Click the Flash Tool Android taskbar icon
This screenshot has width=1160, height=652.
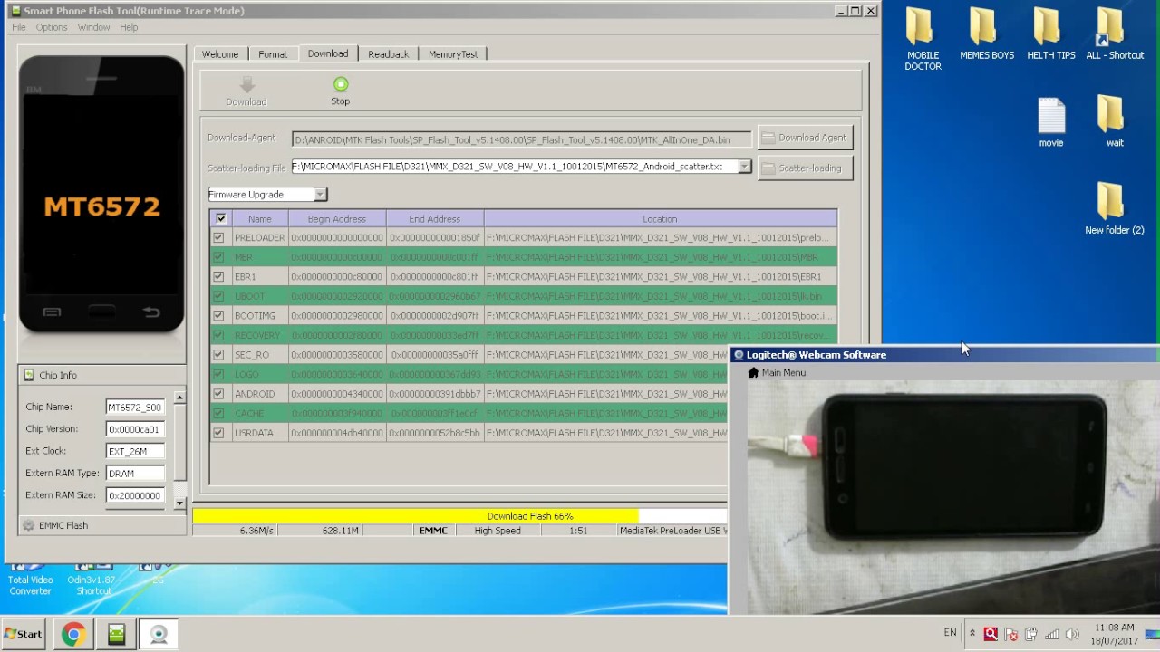[116, 635]
